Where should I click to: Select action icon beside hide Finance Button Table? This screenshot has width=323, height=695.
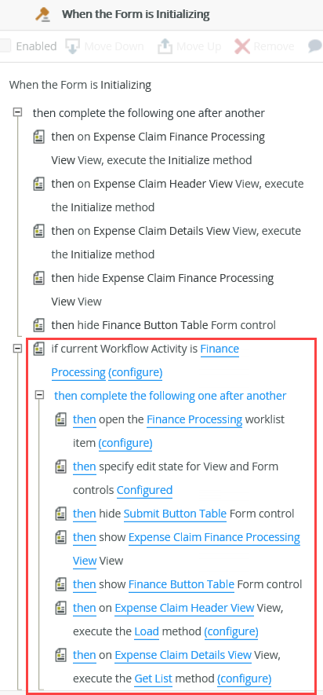pos(39,325)
